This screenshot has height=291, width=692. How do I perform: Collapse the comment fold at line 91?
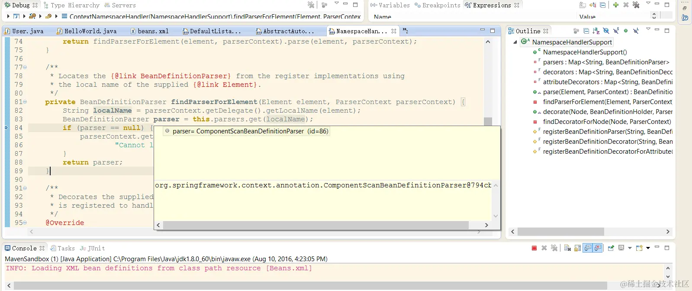point(25,188)
